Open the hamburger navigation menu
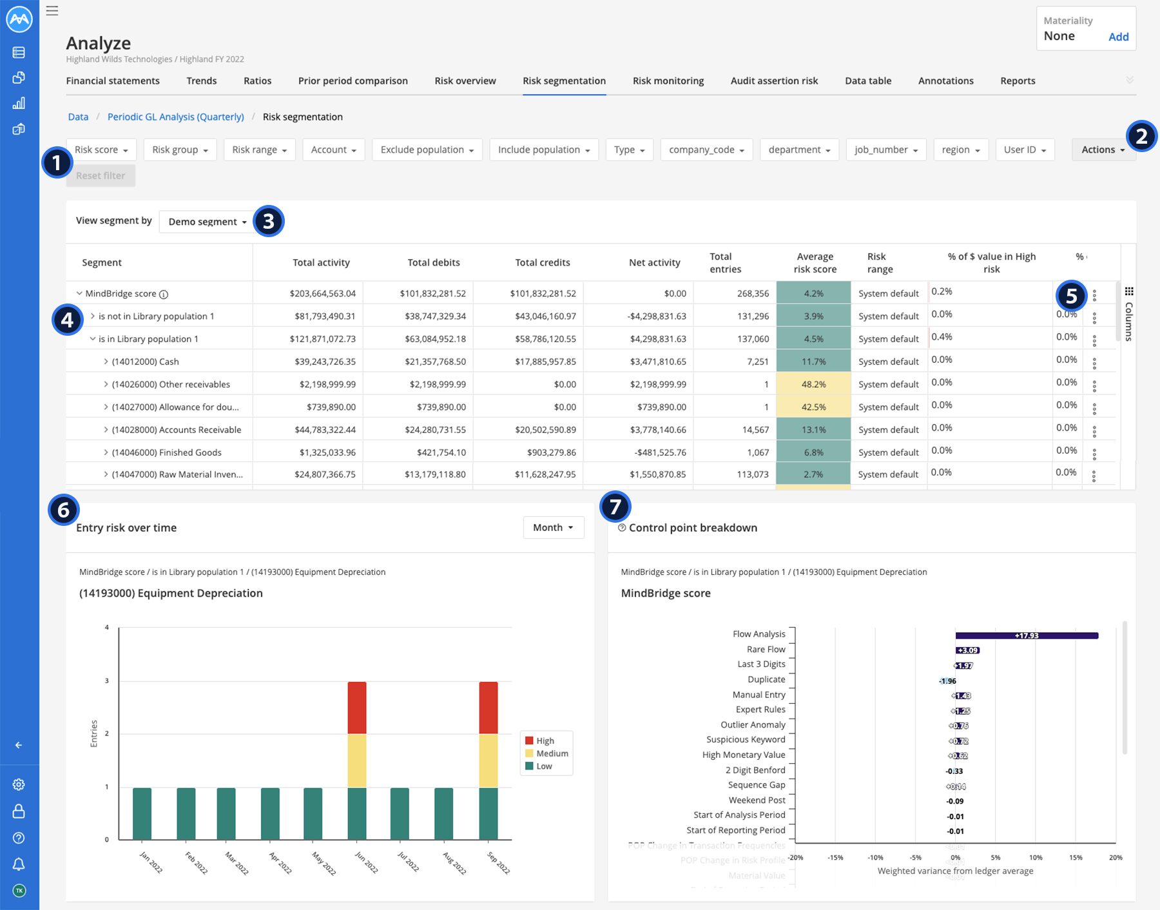This screenshot has height=910, width=1160. click(x=52, y=10)
